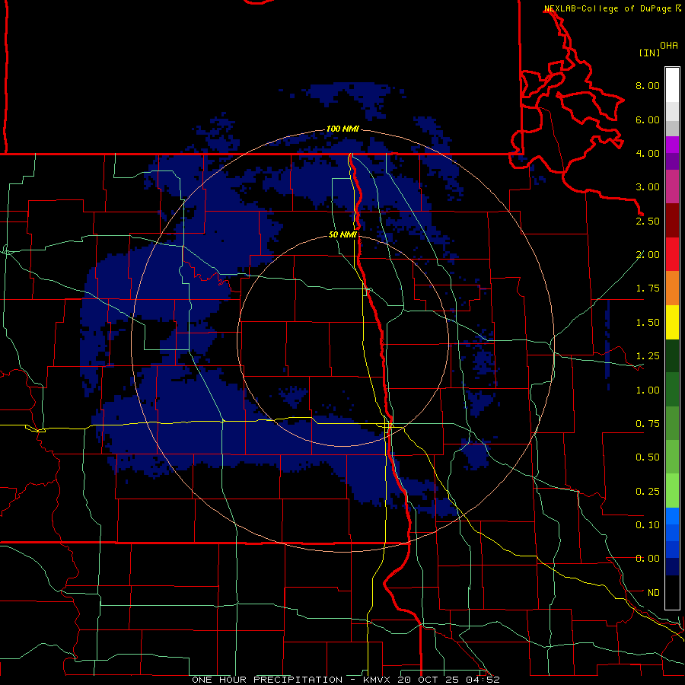Image resolution: width=685 pixels, height=685 pixels.
Task: Click the 6.00 legend value
Action: pyautogui.click(x=648, y=119)
